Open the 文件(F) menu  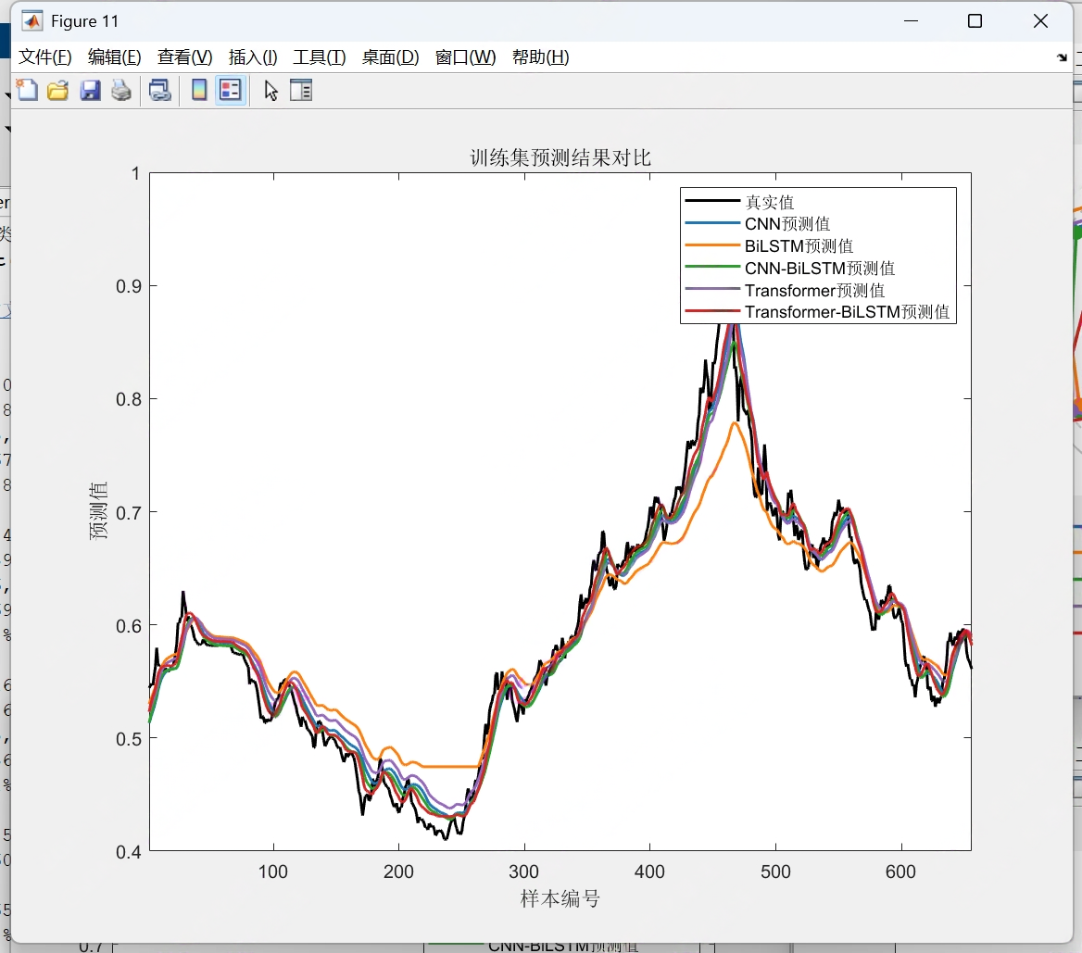44,57
